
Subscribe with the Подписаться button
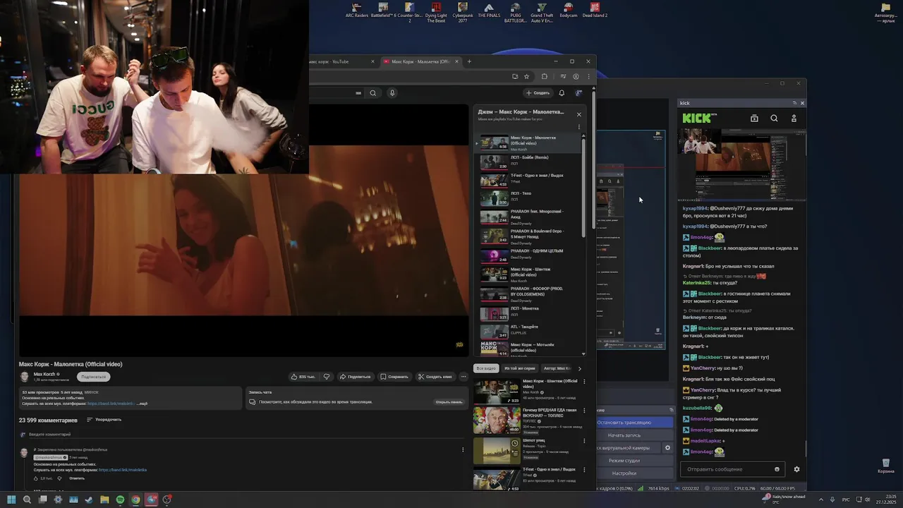93,377
